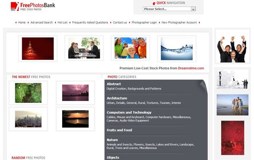
Task: Open Frequently Asked Questions
Action: click(x=90, y=23)
